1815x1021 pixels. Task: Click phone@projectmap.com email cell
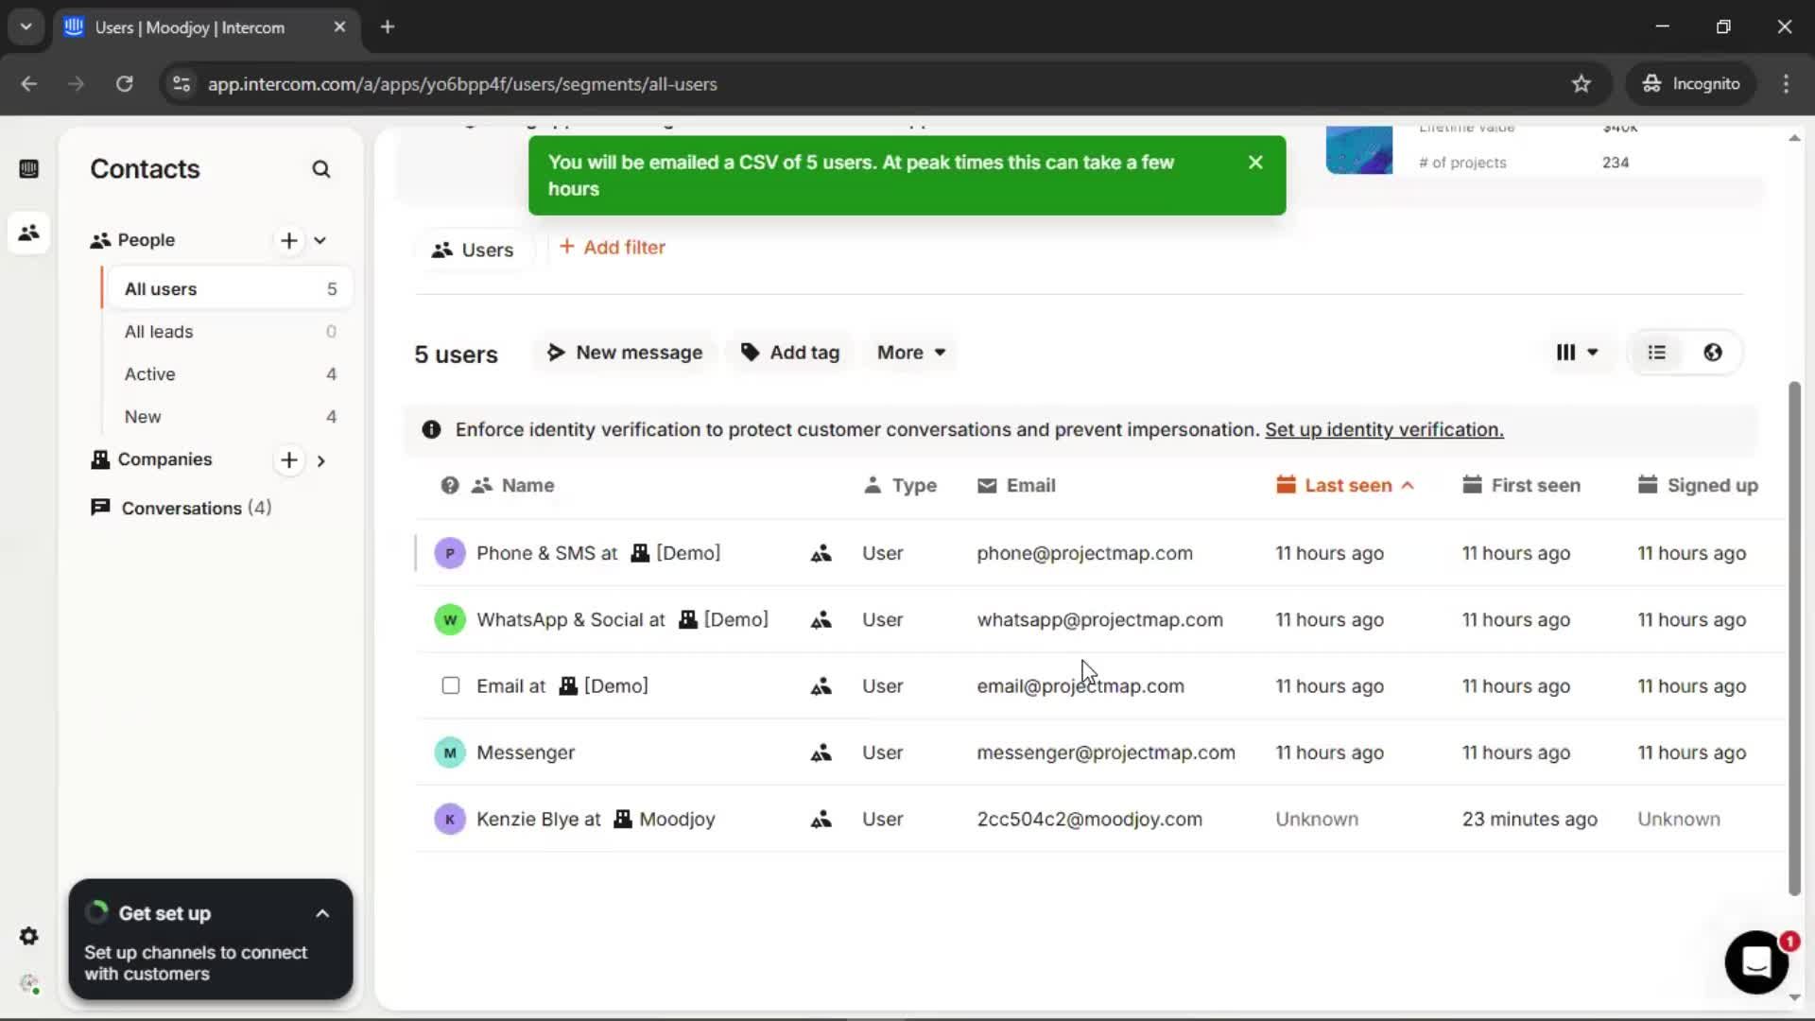click(x=1084, y=553)
